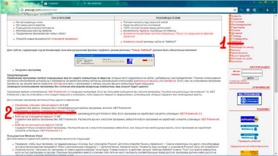Click the Z-Payment banner image

point(250,100)
